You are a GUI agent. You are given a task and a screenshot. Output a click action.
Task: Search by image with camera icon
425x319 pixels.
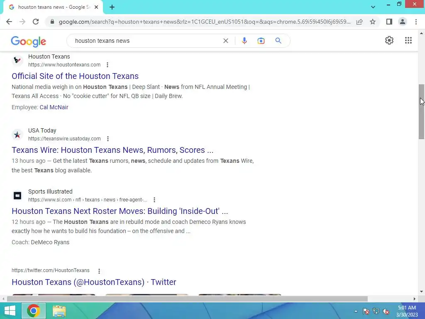pyautogui.click(x=261, y=41)
